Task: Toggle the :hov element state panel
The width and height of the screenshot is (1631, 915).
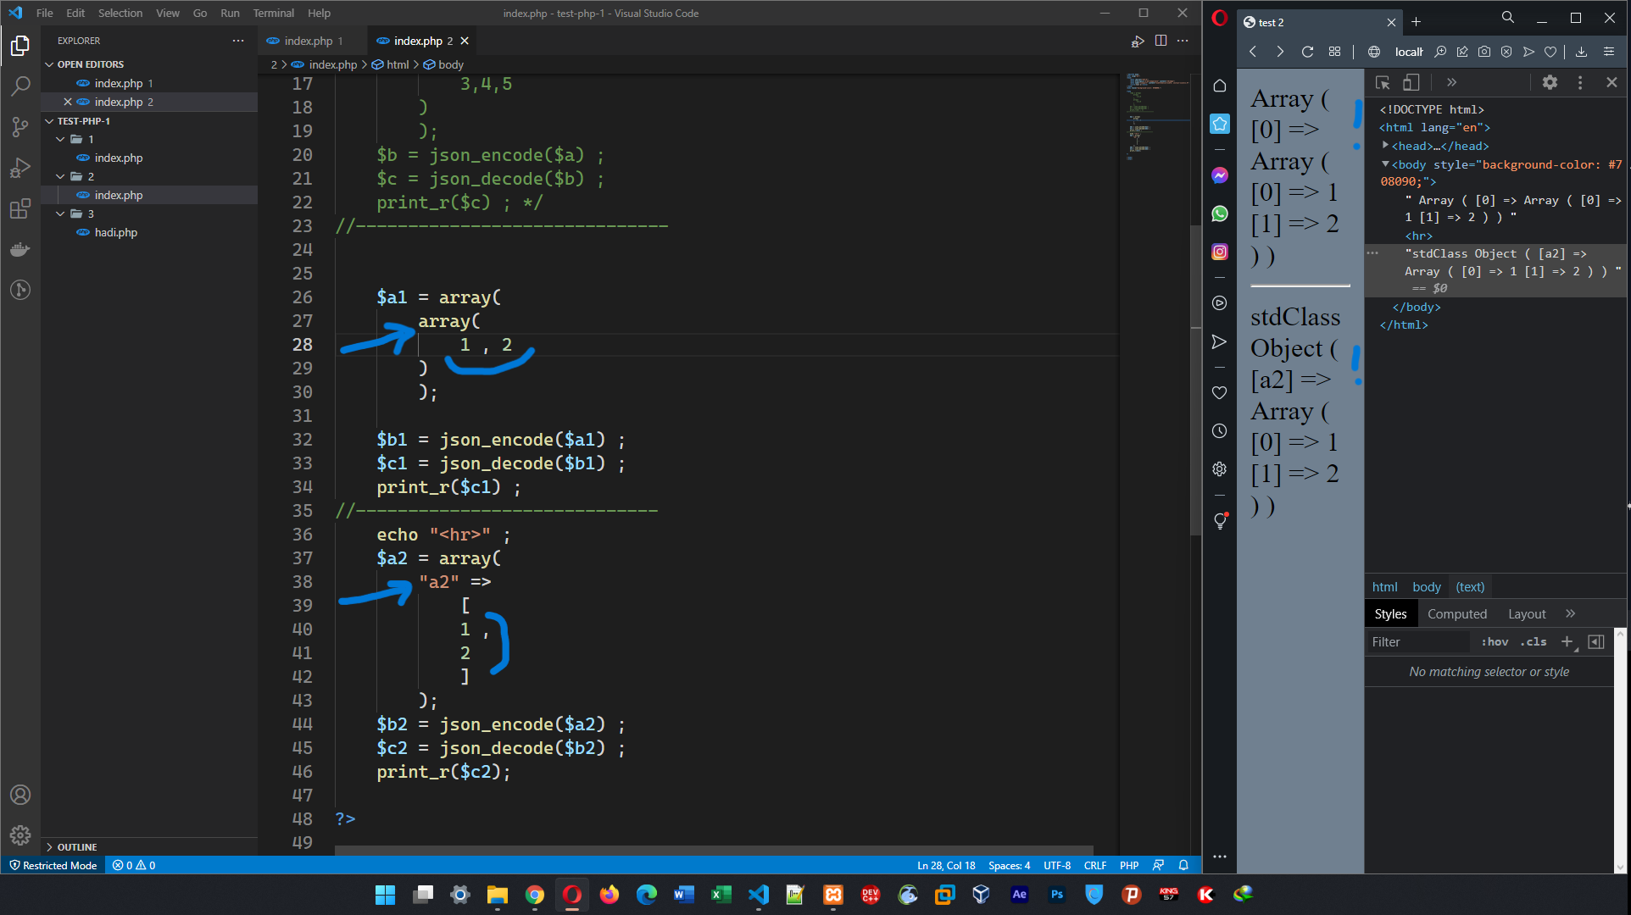Action: [x=1495, y=642]
